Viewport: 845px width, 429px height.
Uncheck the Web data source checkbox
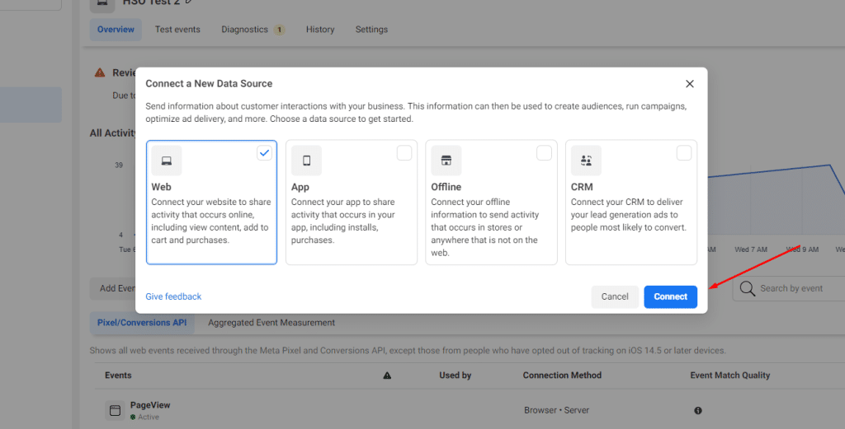tap(264, 153)
